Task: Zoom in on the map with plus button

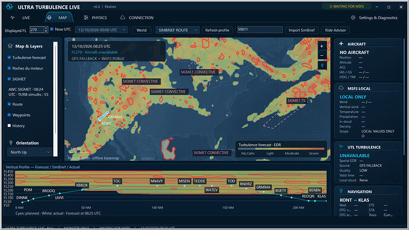Action: 322,46
